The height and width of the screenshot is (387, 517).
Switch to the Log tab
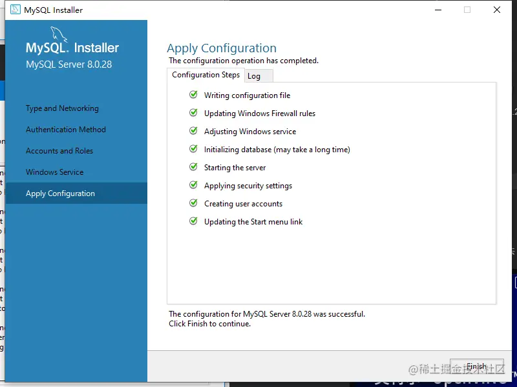258,76
